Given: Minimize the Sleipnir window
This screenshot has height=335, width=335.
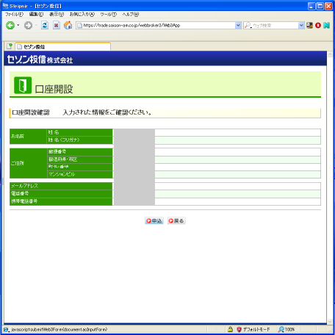Looking at the screenshot, I should (311, 6).
